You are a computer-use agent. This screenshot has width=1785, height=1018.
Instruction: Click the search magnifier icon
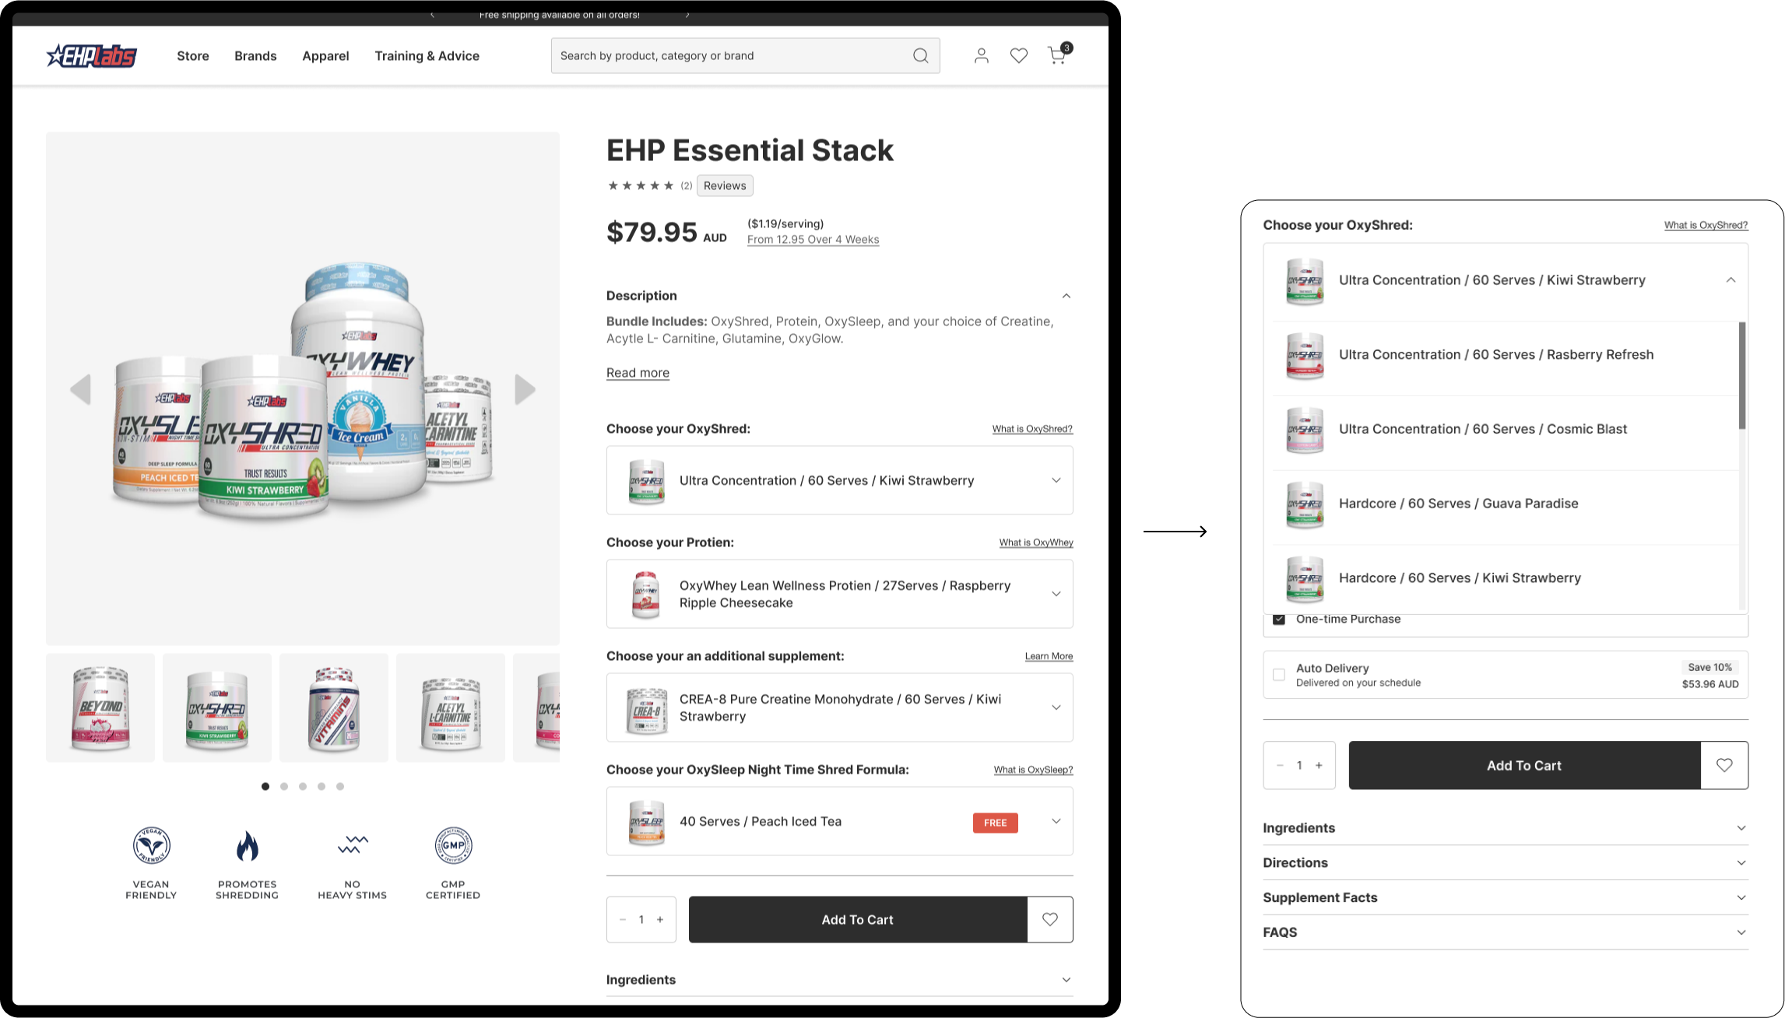921,55
